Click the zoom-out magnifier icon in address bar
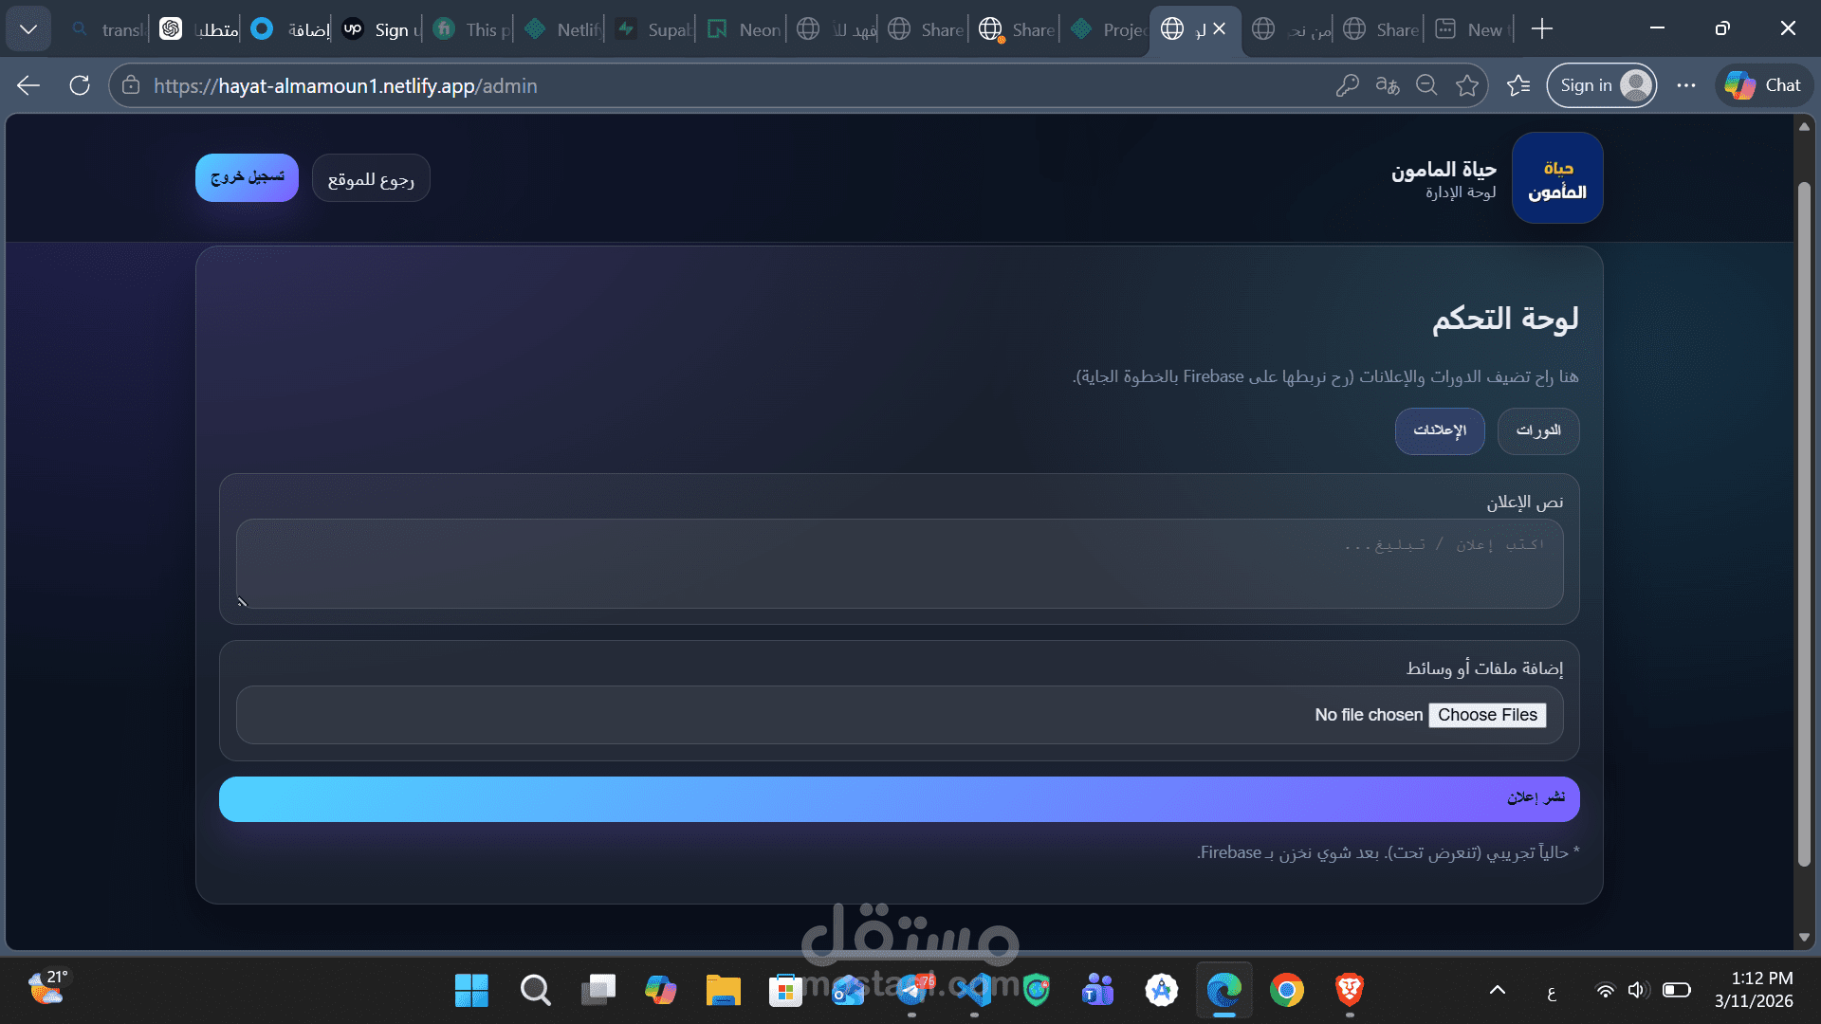Viewport: 1821px width, 1024px height. pos(1426,85)
